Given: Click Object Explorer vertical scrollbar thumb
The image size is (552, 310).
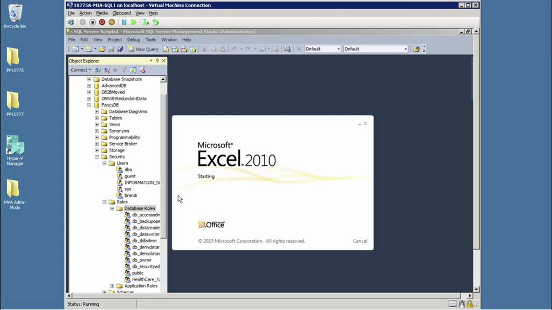Looking at the screenshot, I should click(163, 167).
